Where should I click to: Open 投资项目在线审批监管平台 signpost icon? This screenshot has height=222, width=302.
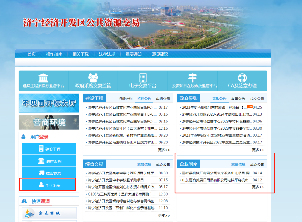pos(193,78)
